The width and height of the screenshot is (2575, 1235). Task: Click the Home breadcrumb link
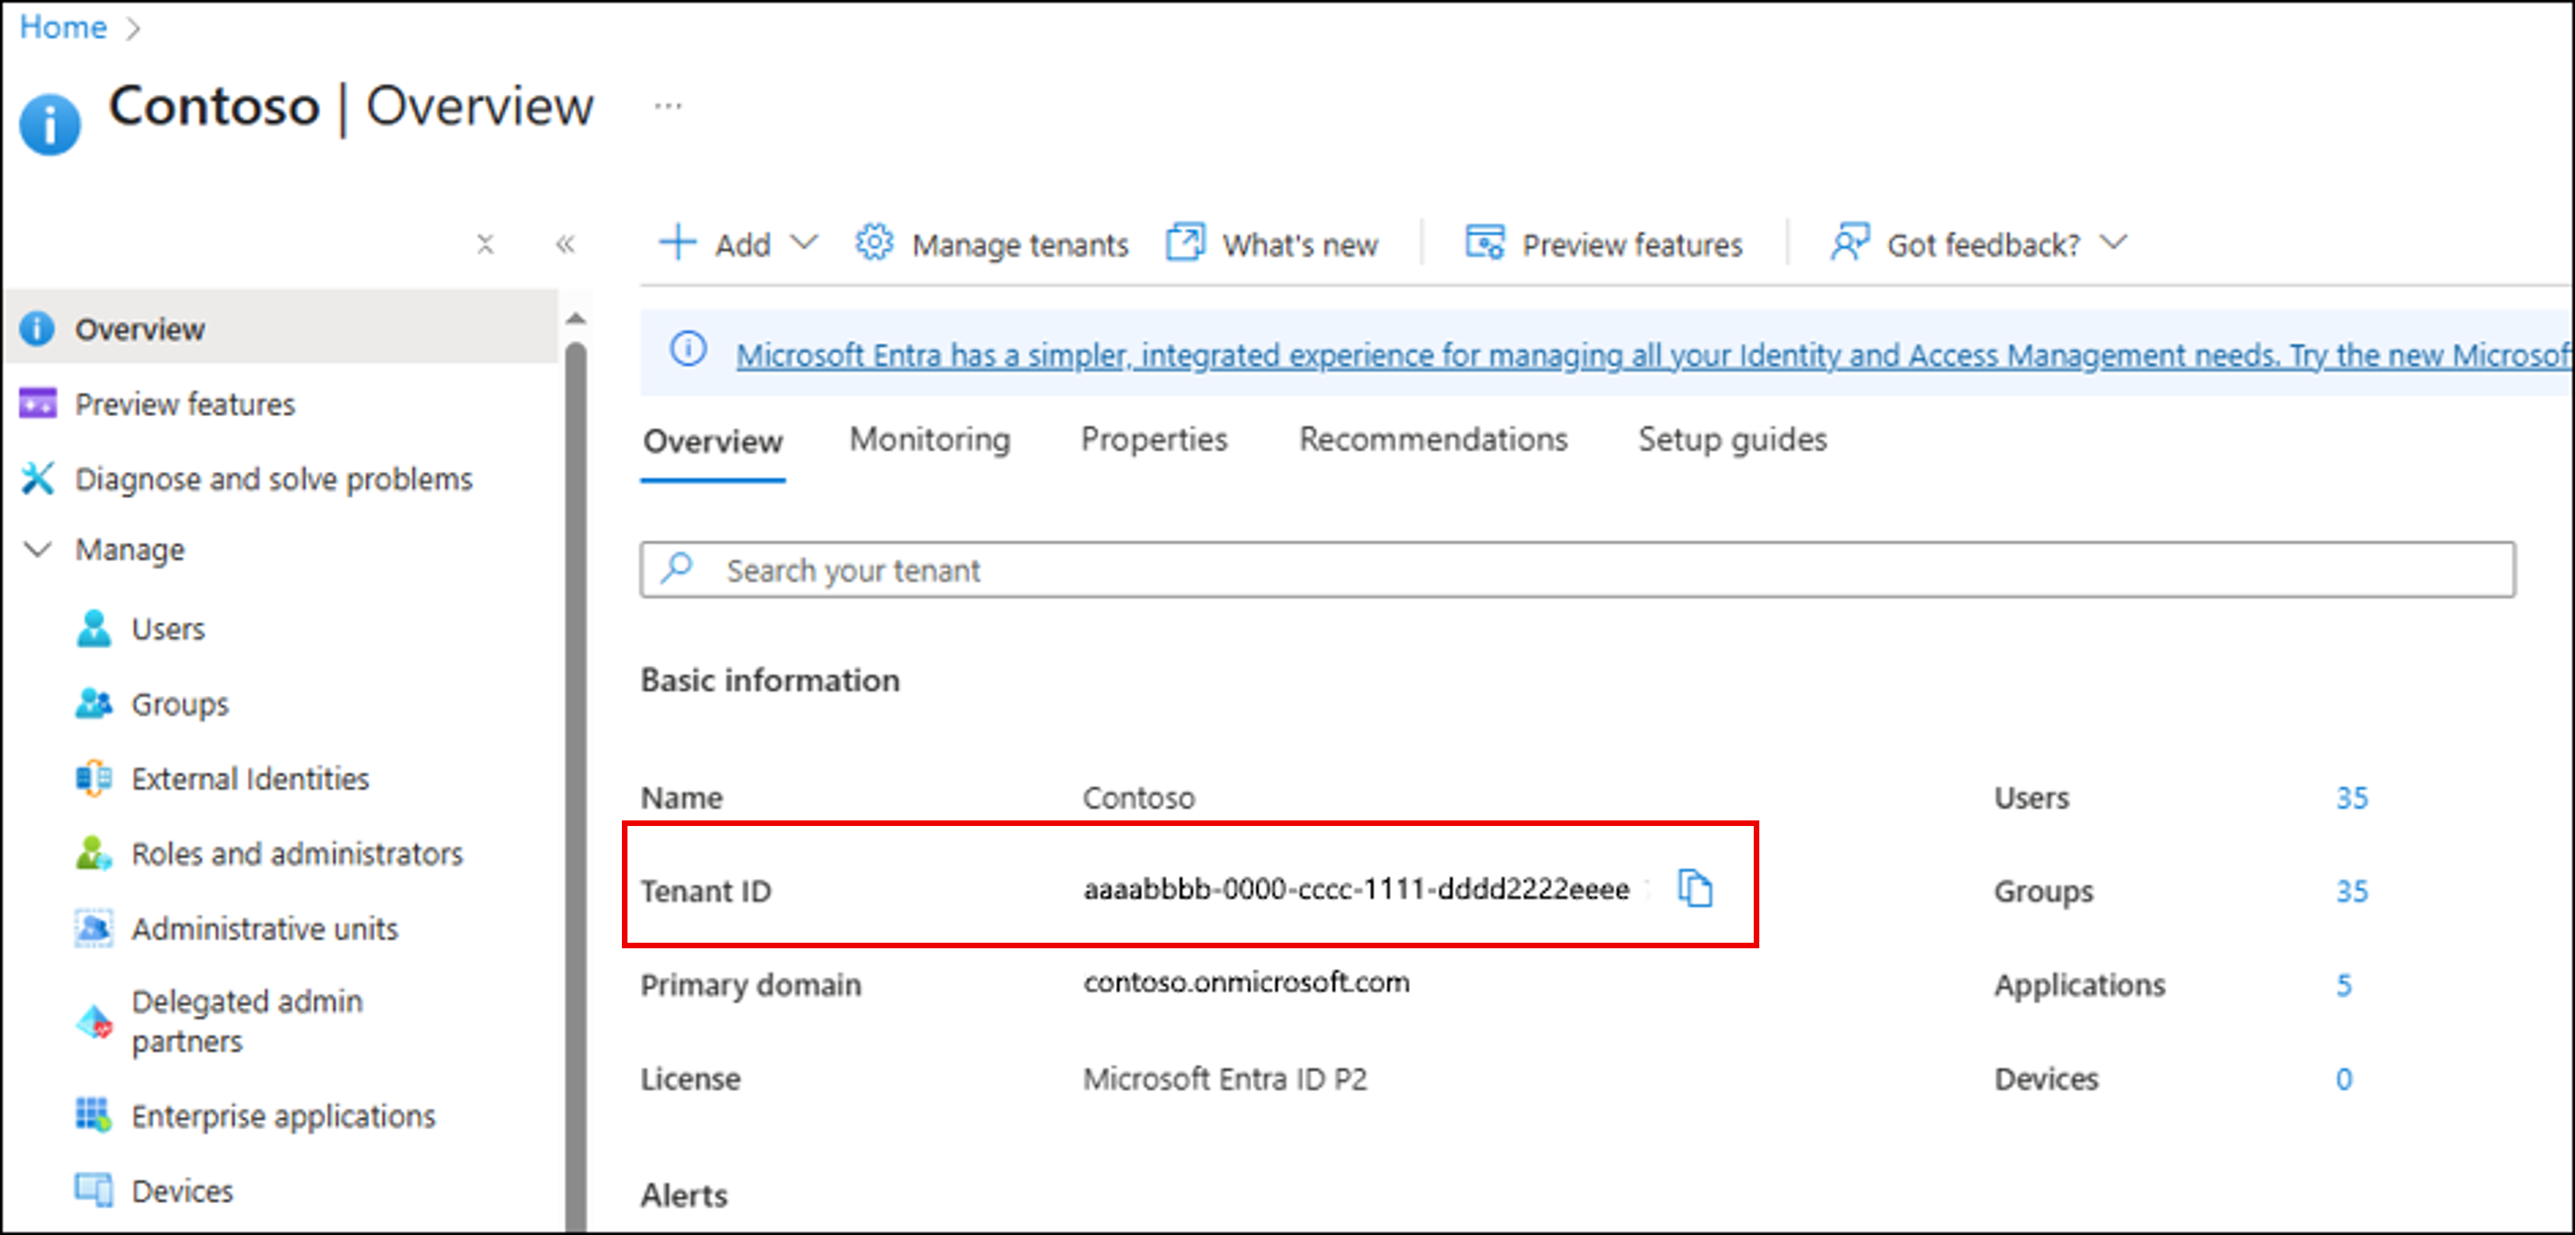[62, 27]
